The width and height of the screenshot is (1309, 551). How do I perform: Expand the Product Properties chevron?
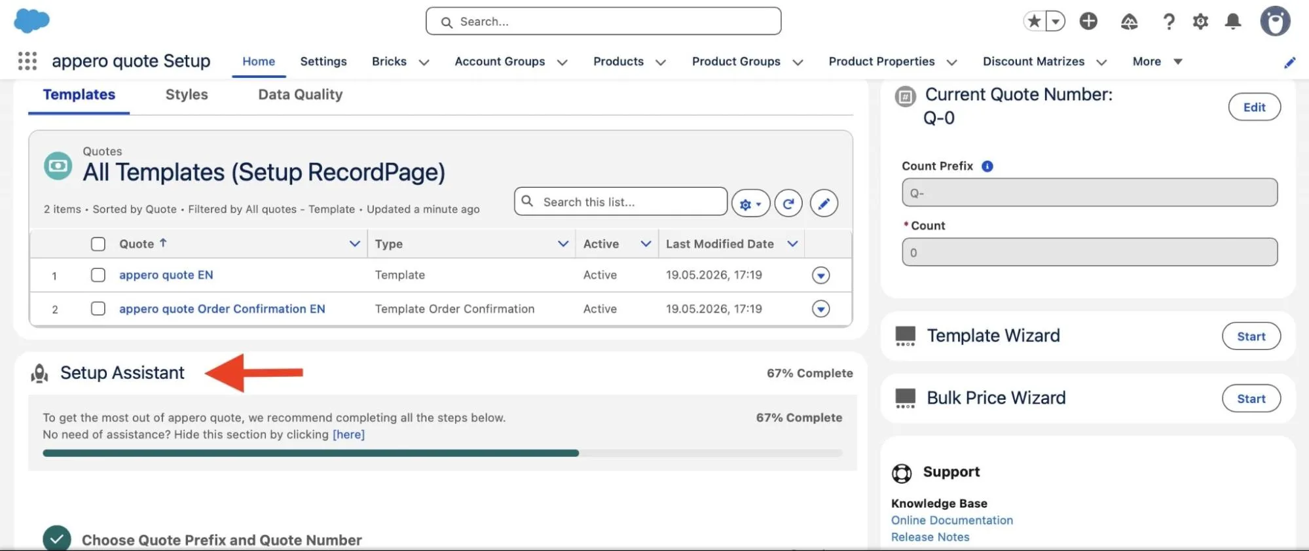951,62
